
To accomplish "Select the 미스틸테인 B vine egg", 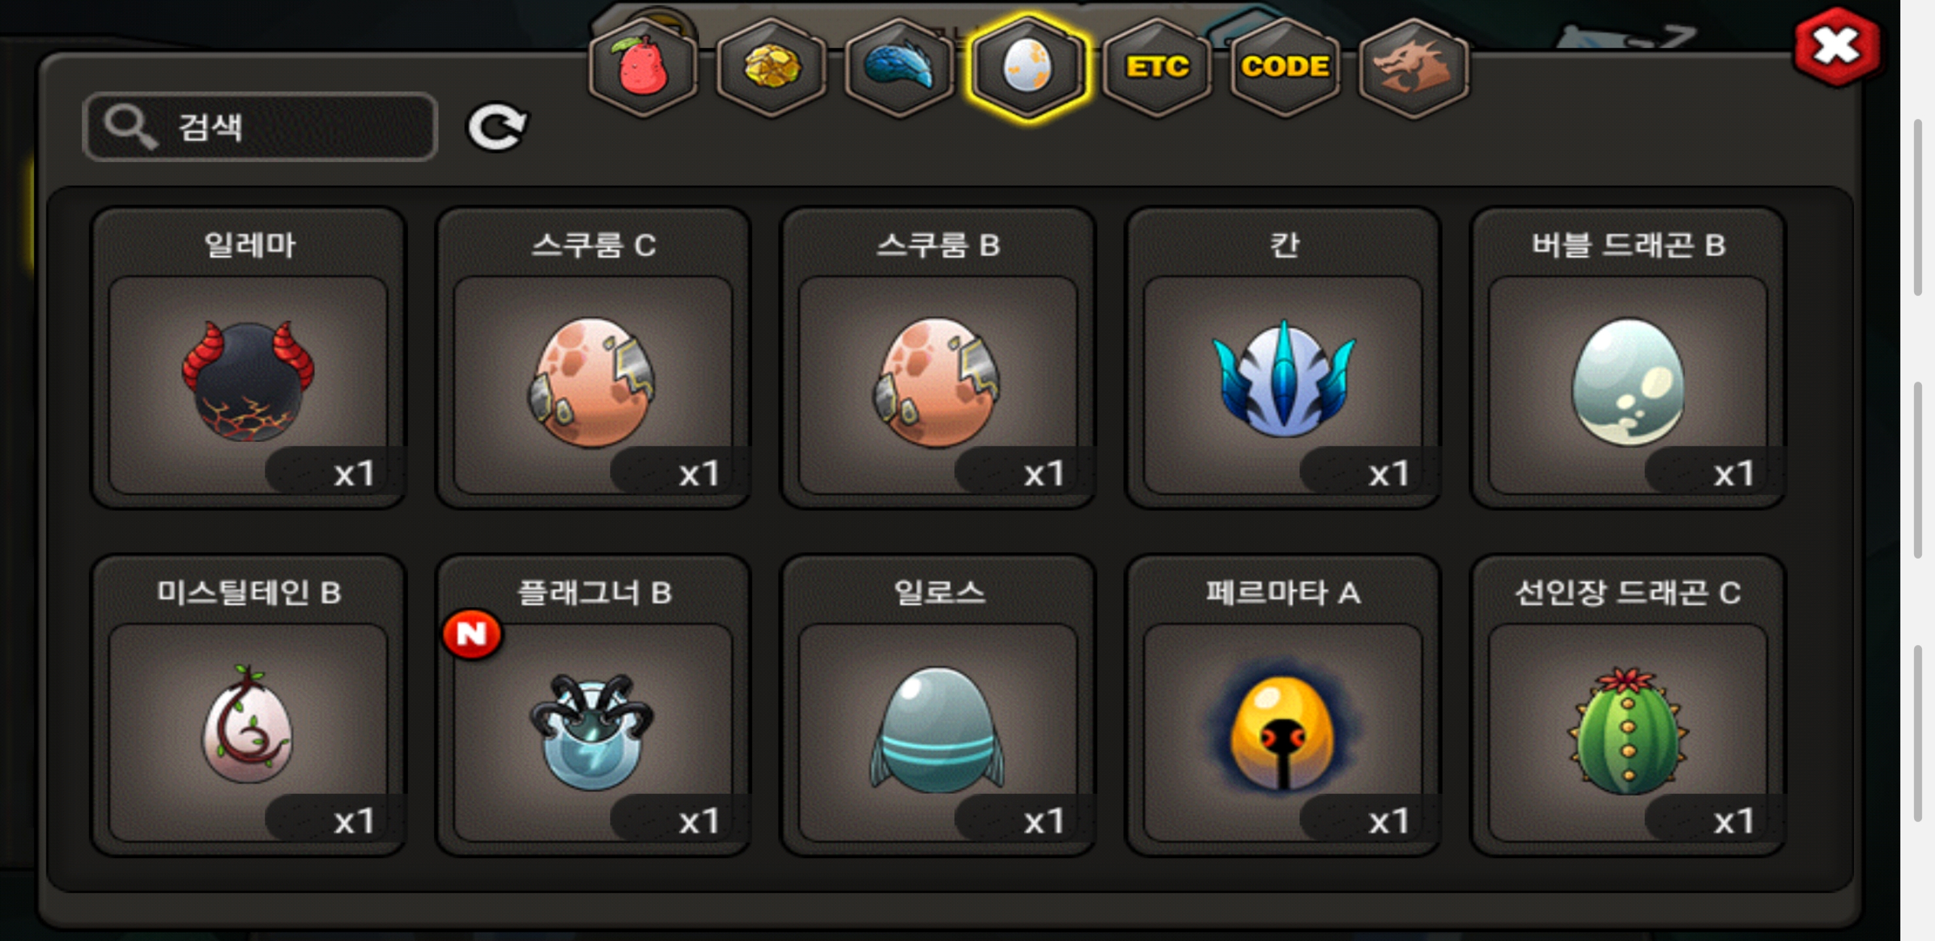I will [x=248, y=705].
